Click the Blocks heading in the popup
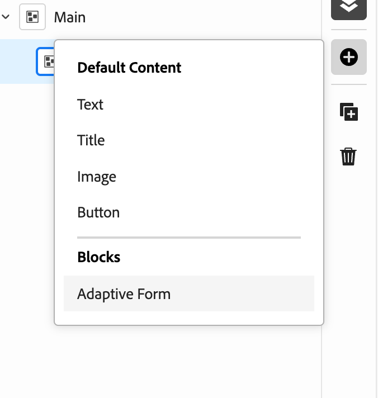 [x=99, y=257]
